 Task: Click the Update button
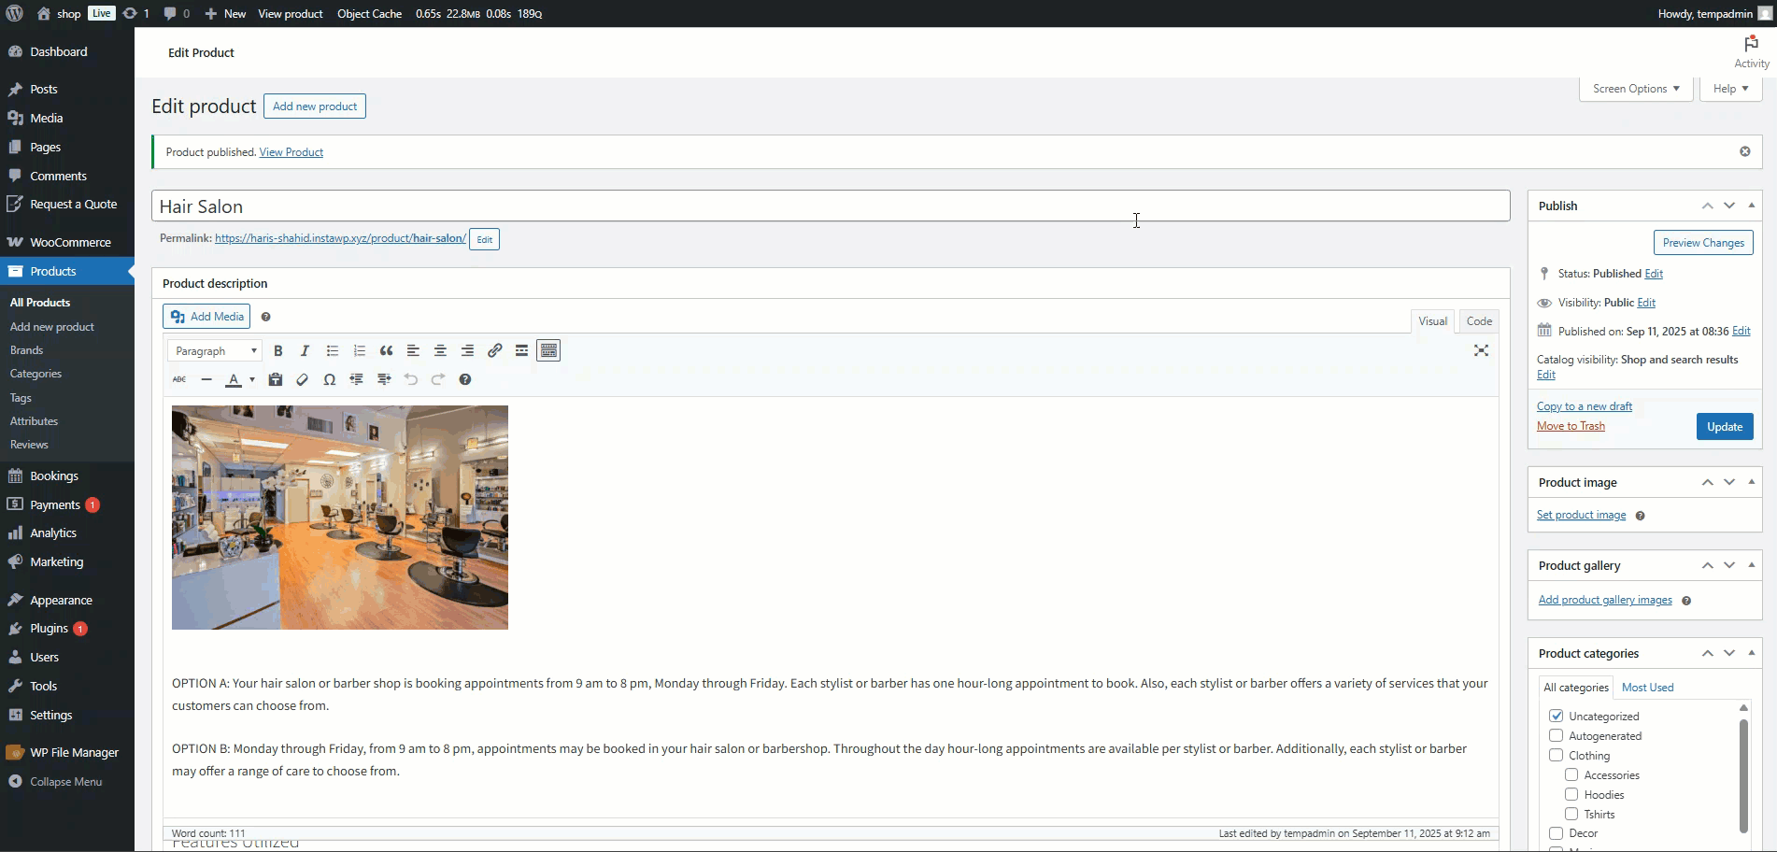(1724, 426)
